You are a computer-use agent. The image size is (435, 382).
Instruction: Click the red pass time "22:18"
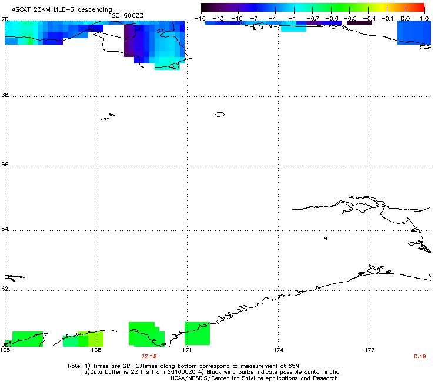coord(149,357)
